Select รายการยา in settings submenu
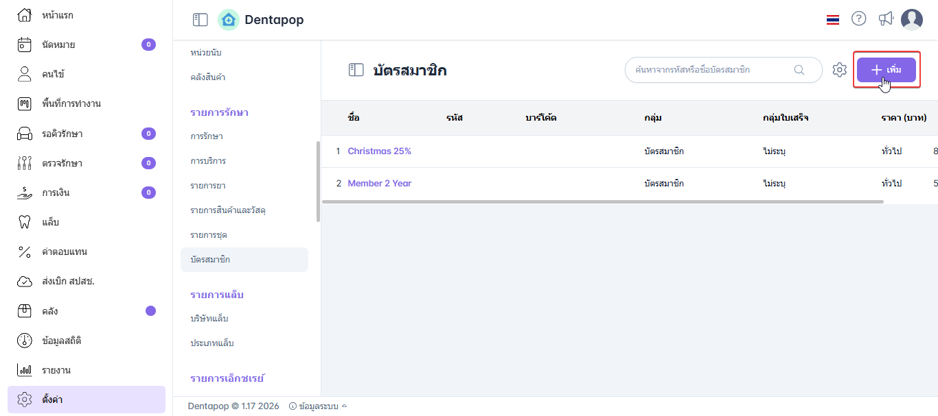Screen dimensions: 938x416 [x=208, y=186]
